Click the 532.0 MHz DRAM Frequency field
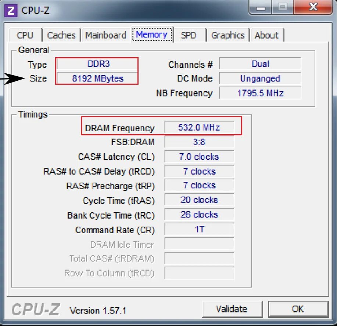Viewport: 337px width, 326px height. click(199, 127)
